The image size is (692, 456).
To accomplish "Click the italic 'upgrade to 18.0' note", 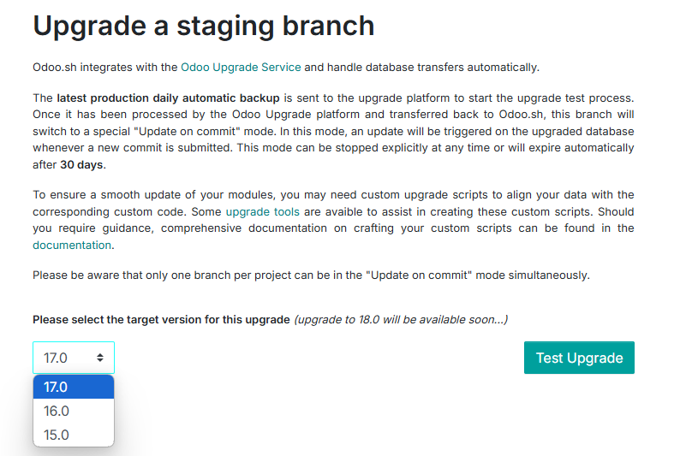I will 401,319.
